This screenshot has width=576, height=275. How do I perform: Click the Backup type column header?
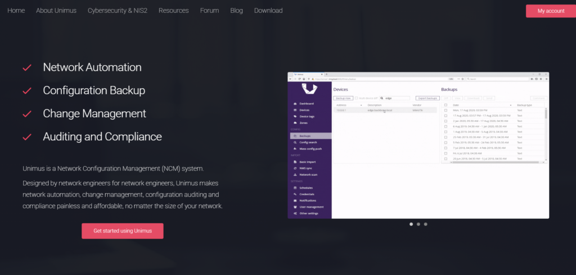pyautogui.click(x=524, y=106)
